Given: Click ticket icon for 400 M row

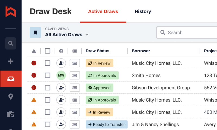Looking at the screenshot, I should [75, 112].
